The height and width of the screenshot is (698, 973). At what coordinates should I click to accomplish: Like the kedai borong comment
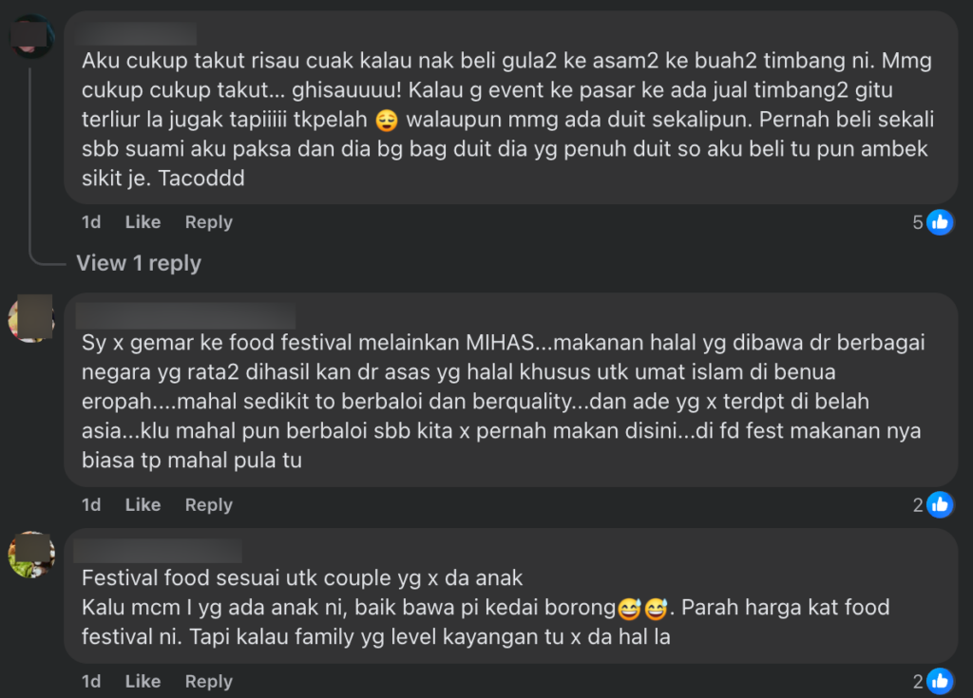pyautogui.click(x=143, y=681)
